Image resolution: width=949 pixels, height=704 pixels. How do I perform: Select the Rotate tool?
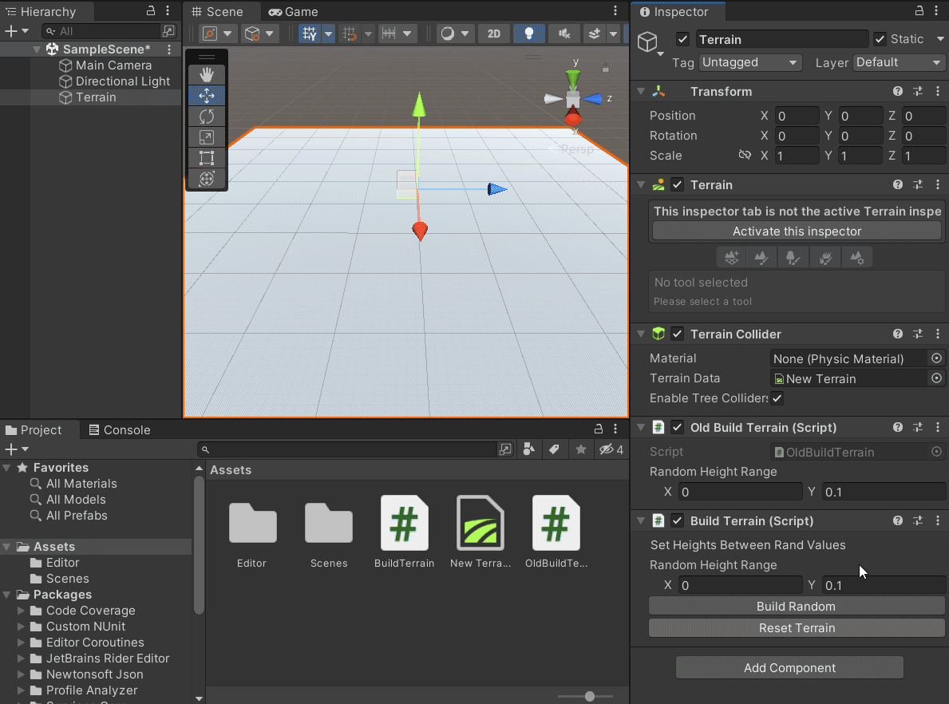click(x=206, y=116)
